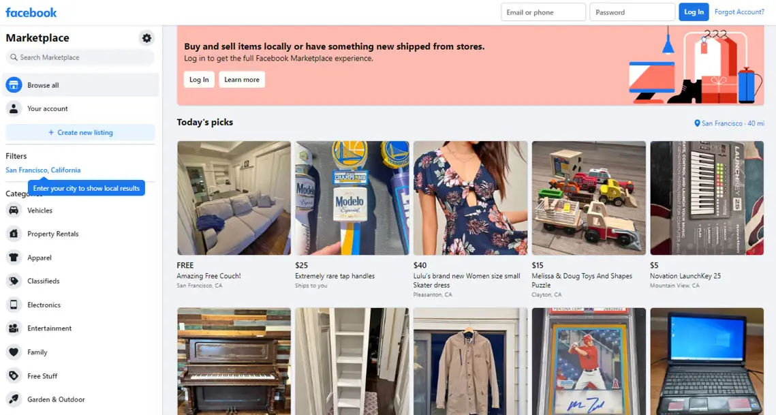This screenshot has height=415, width=776.
Task: Open the Apparel t-shirt icon
Action: [14, 258]
